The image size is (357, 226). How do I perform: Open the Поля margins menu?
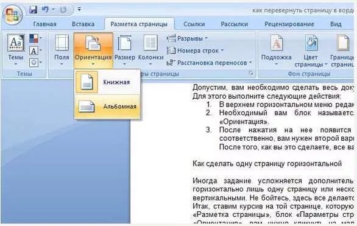62,50
